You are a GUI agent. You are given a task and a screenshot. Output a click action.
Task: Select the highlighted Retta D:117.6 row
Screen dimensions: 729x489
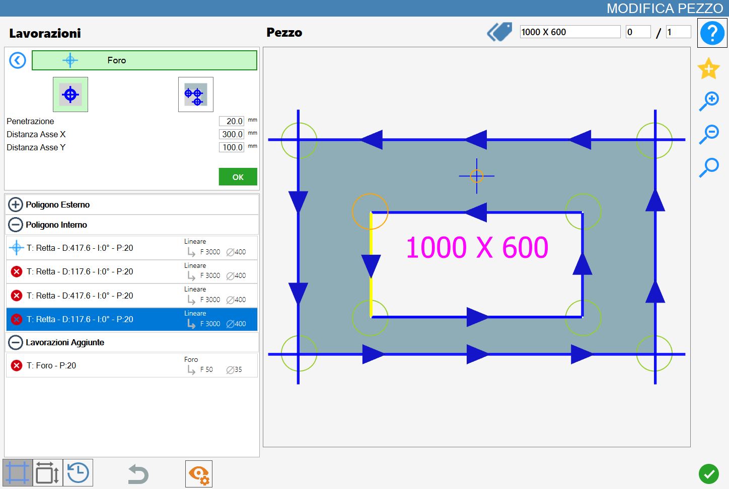132,319
